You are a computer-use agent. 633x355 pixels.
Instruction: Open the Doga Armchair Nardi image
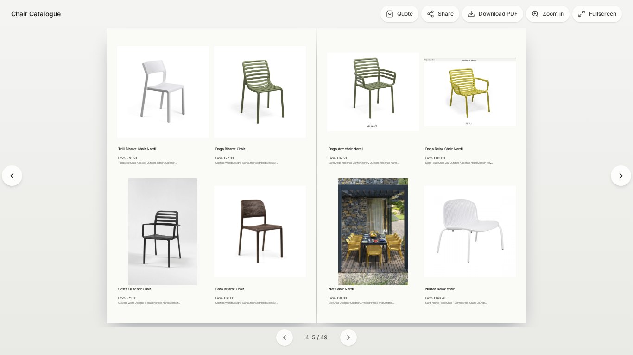click(x=373, y=92)
